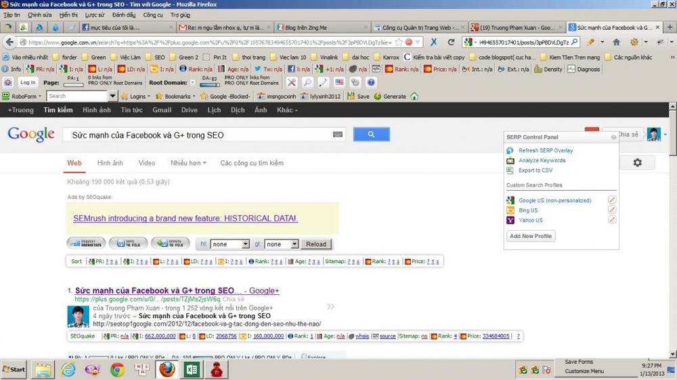This screenshot has width=677, height=380.
Task: Click the Google PR: n/a parameter
Action: 40,69
